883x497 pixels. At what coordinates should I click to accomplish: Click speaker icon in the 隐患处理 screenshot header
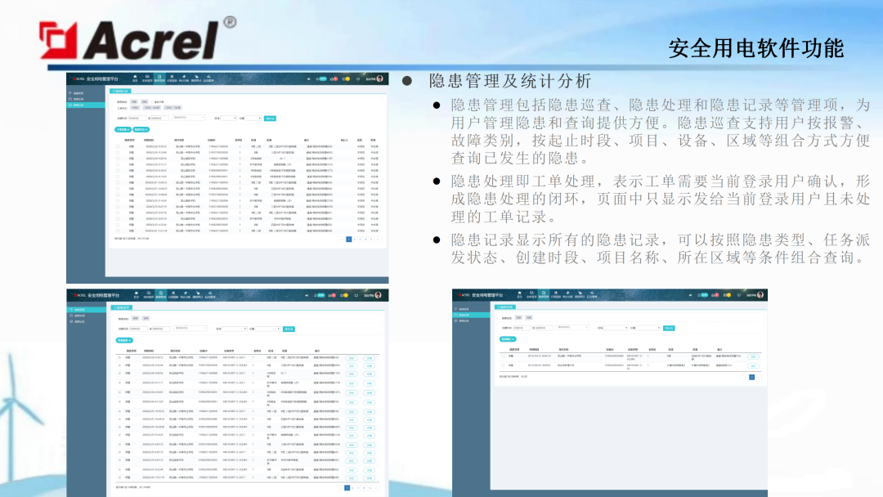click(x=690, y=295)
